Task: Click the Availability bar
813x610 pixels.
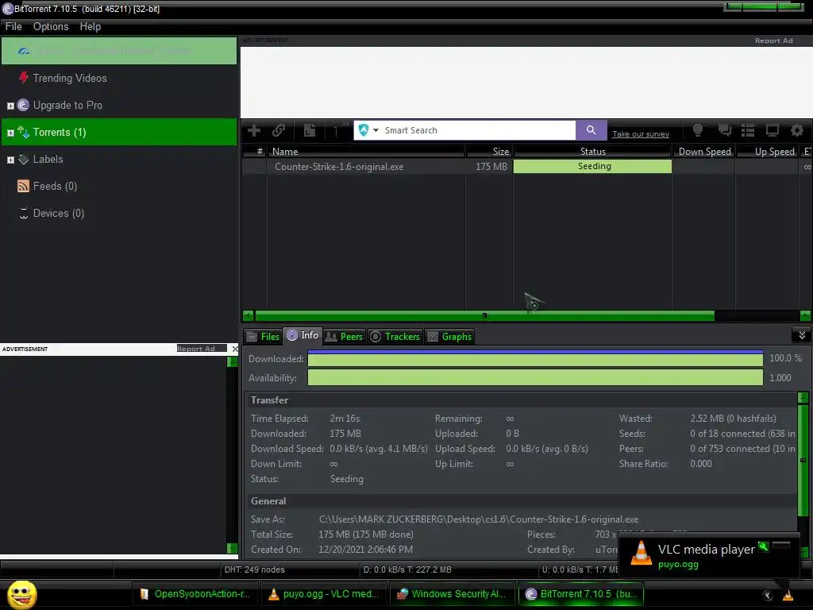Action: [x=535, y=377]
